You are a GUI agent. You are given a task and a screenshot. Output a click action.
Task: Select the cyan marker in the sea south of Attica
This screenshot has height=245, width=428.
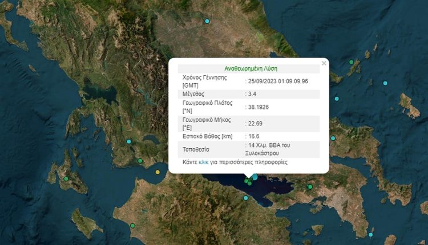point(370,235)
